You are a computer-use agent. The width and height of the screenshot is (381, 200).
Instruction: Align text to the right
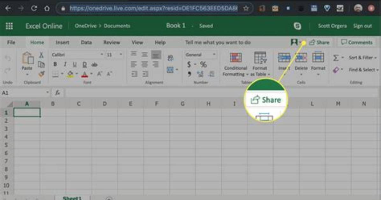pyautogui.click(x=155, y=64)
